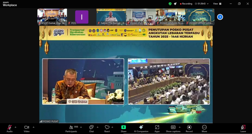
Task: Open the Participants panel
Action: (71, 129)
